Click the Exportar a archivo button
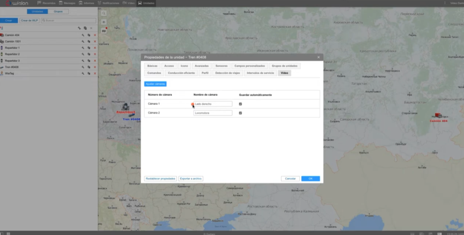This screenshot has height=235, width=464. click(x=191, y=179)
